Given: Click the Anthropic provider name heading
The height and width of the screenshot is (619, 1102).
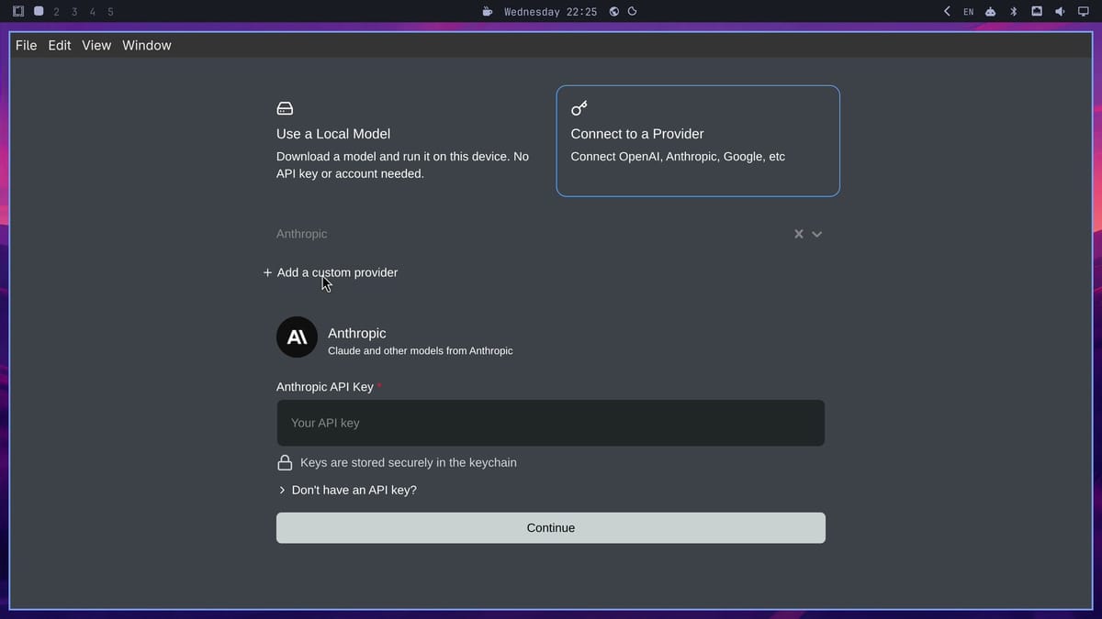Looking at the screenshot, I should pyautogui.click(x=357, y=333).
